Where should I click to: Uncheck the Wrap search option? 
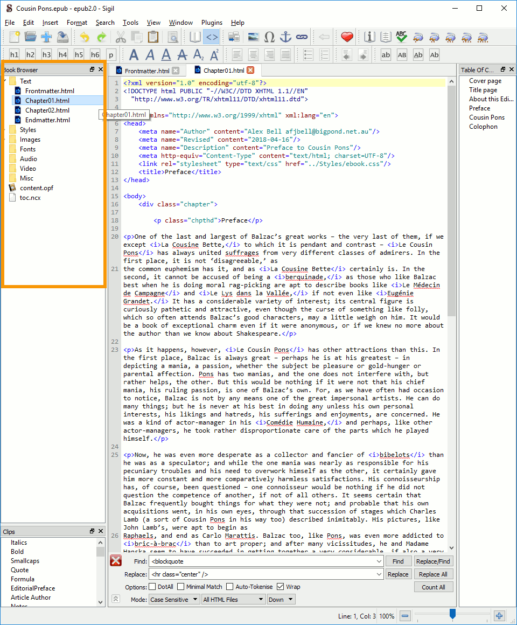click(280, 587)
